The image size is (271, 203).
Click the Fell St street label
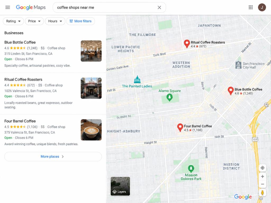(x=111, y=90)
